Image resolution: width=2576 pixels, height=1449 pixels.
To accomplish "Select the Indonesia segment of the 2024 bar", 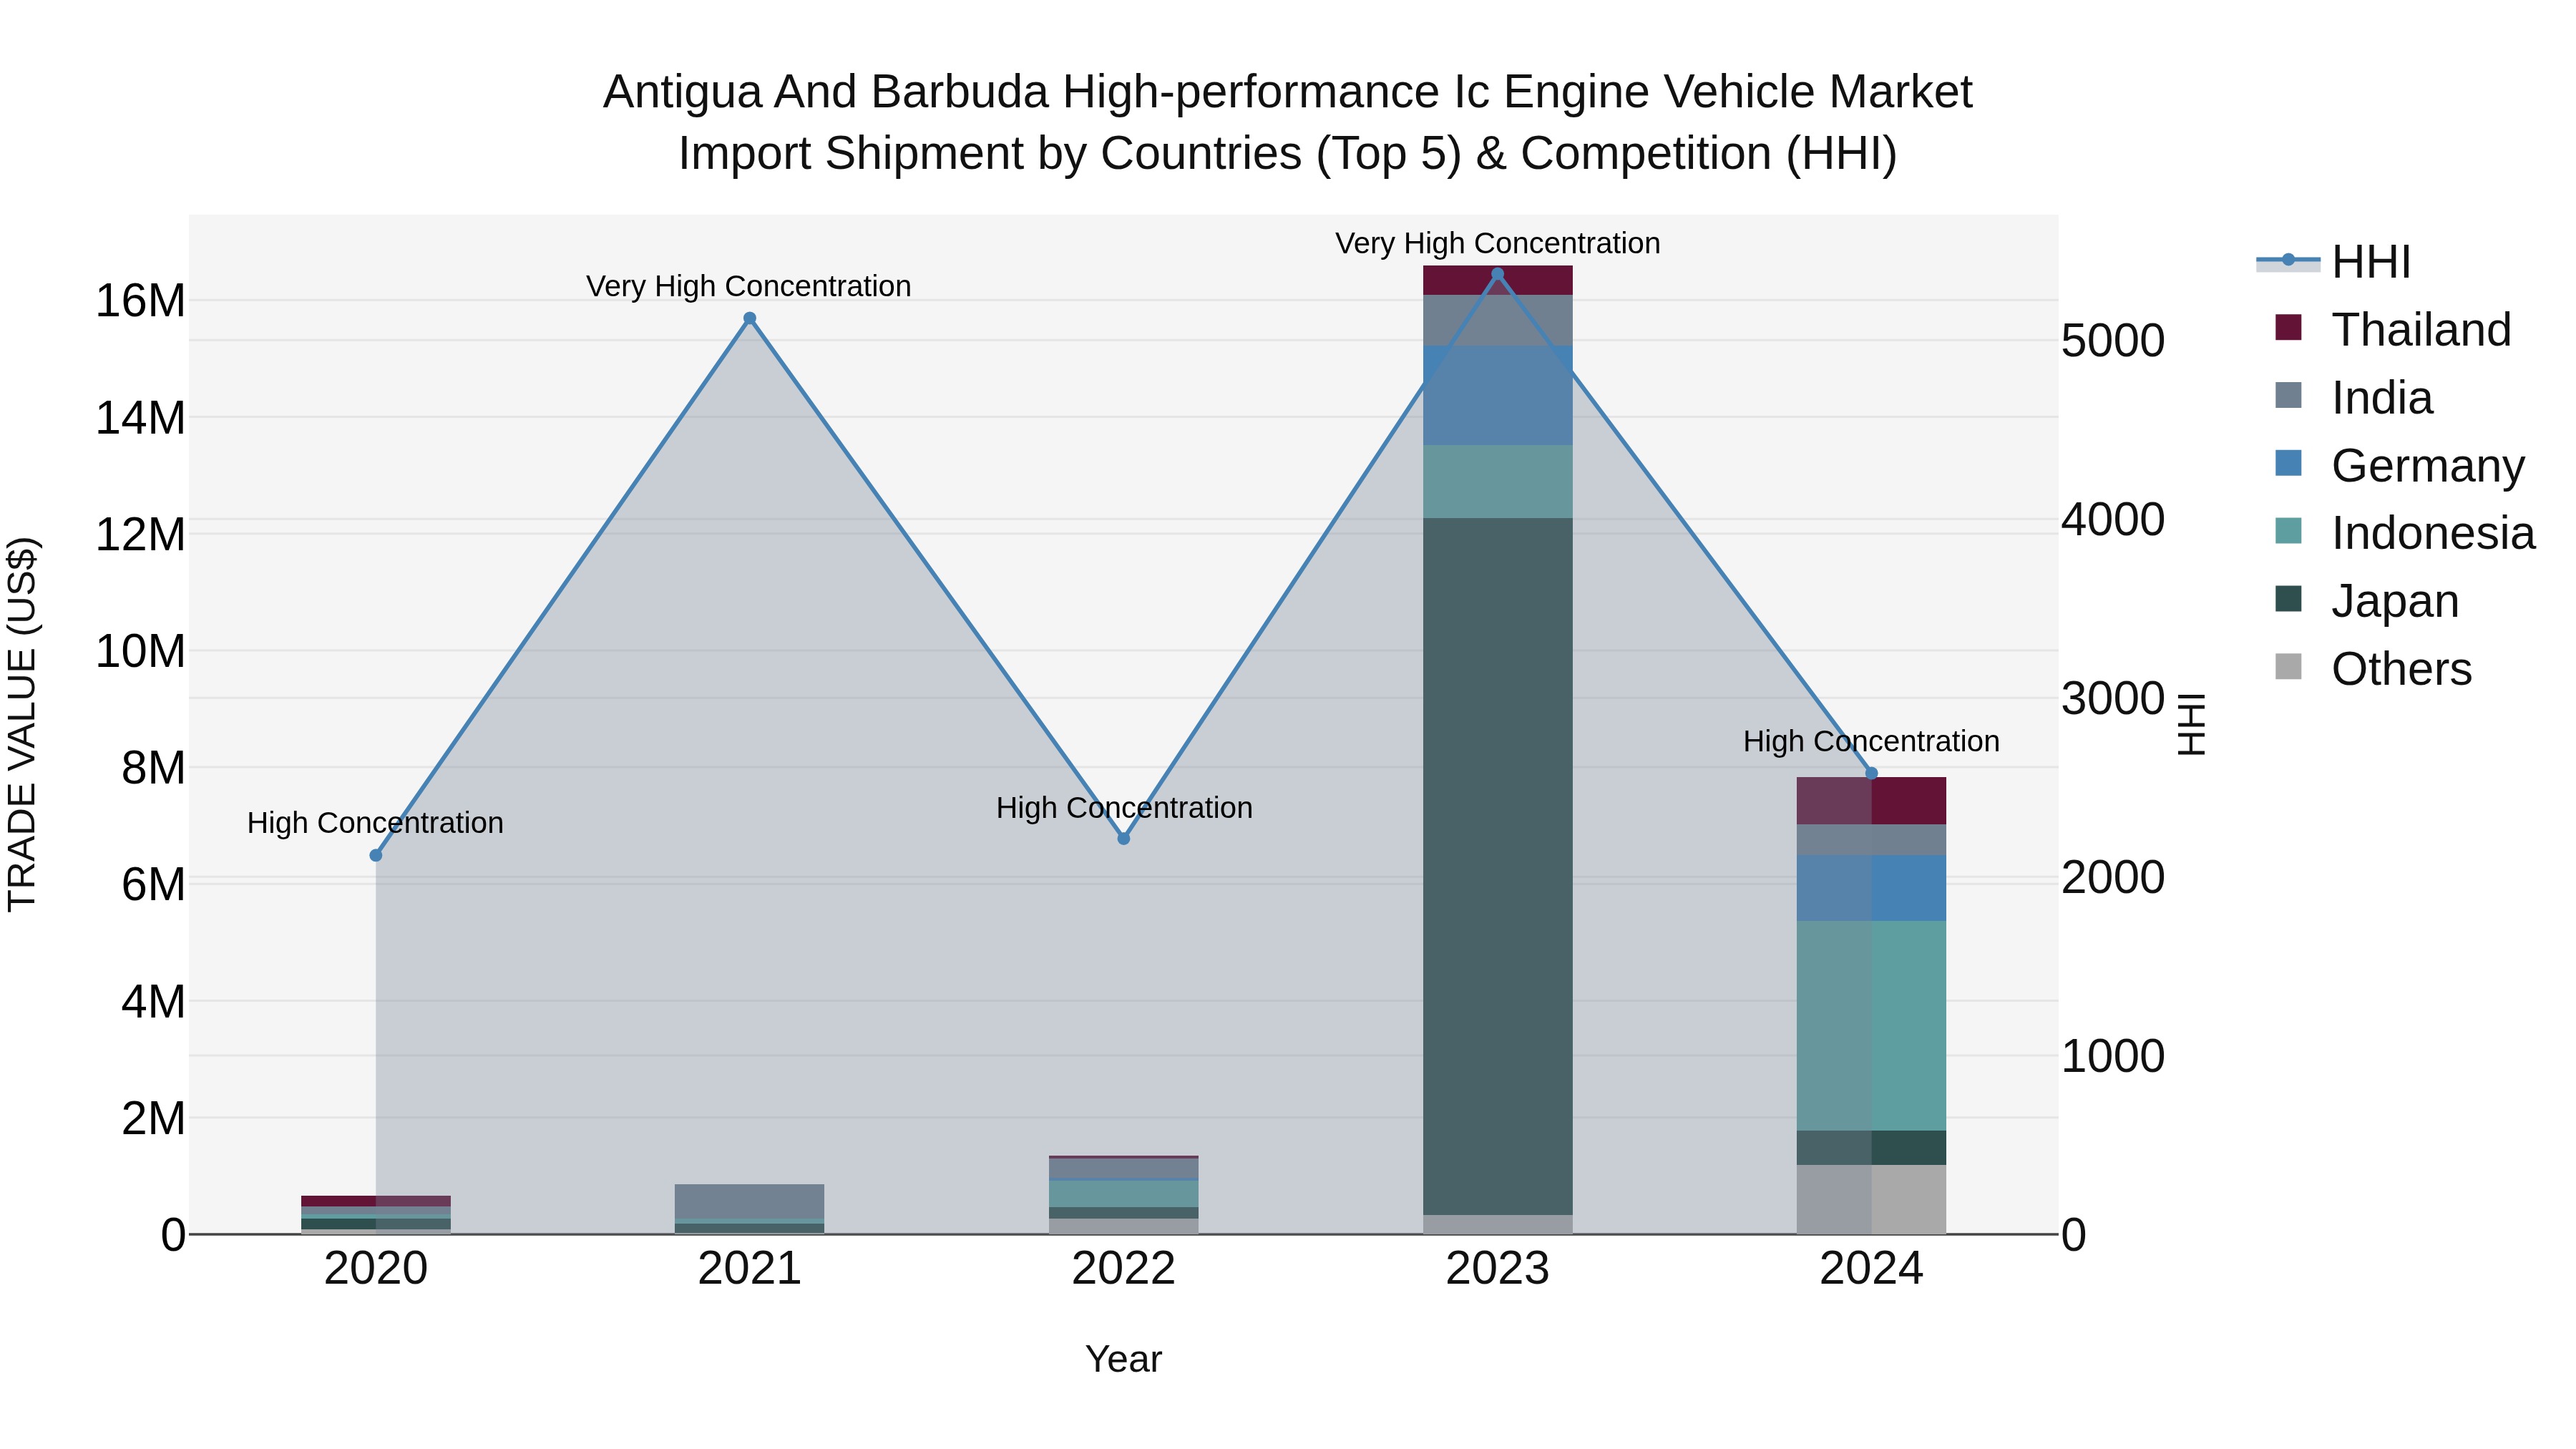I will click(1872, 1026).
